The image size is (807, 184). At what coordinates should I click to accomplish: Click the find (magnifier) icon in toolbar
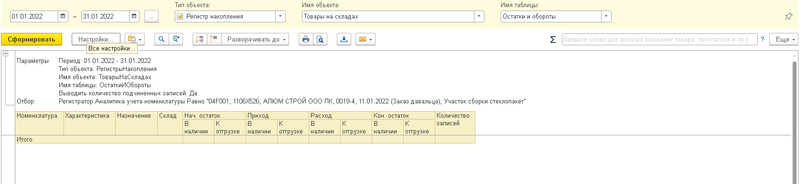coord(161,39)
